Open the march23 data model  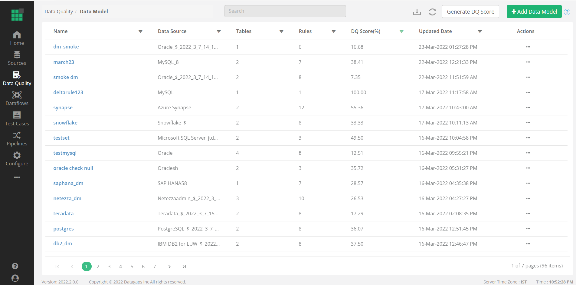(x=64, y=62)
